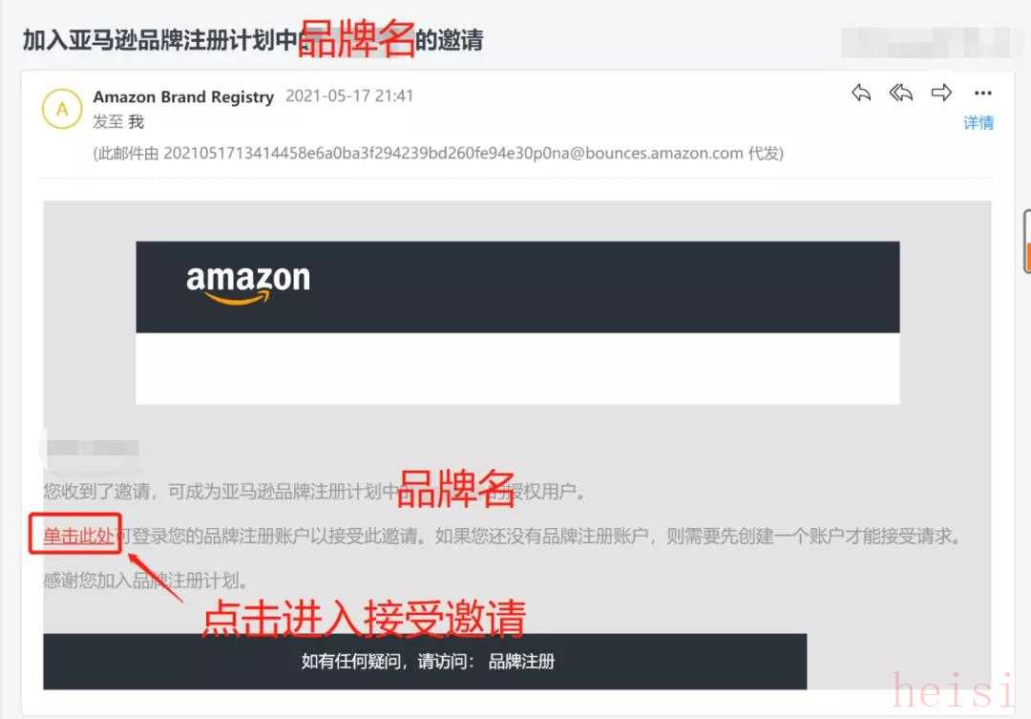Click the right-side vertical scrollbar handle
The image size is (1031, 719).
point(1026,242)
